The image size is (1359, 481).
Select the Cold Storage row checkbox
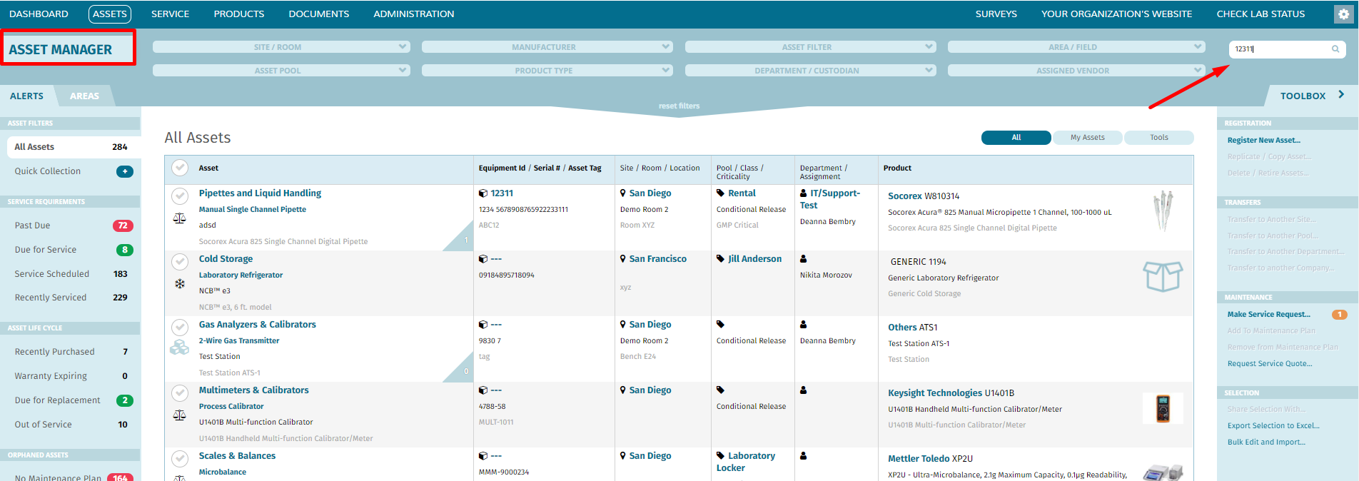click(x=180, y=261)
